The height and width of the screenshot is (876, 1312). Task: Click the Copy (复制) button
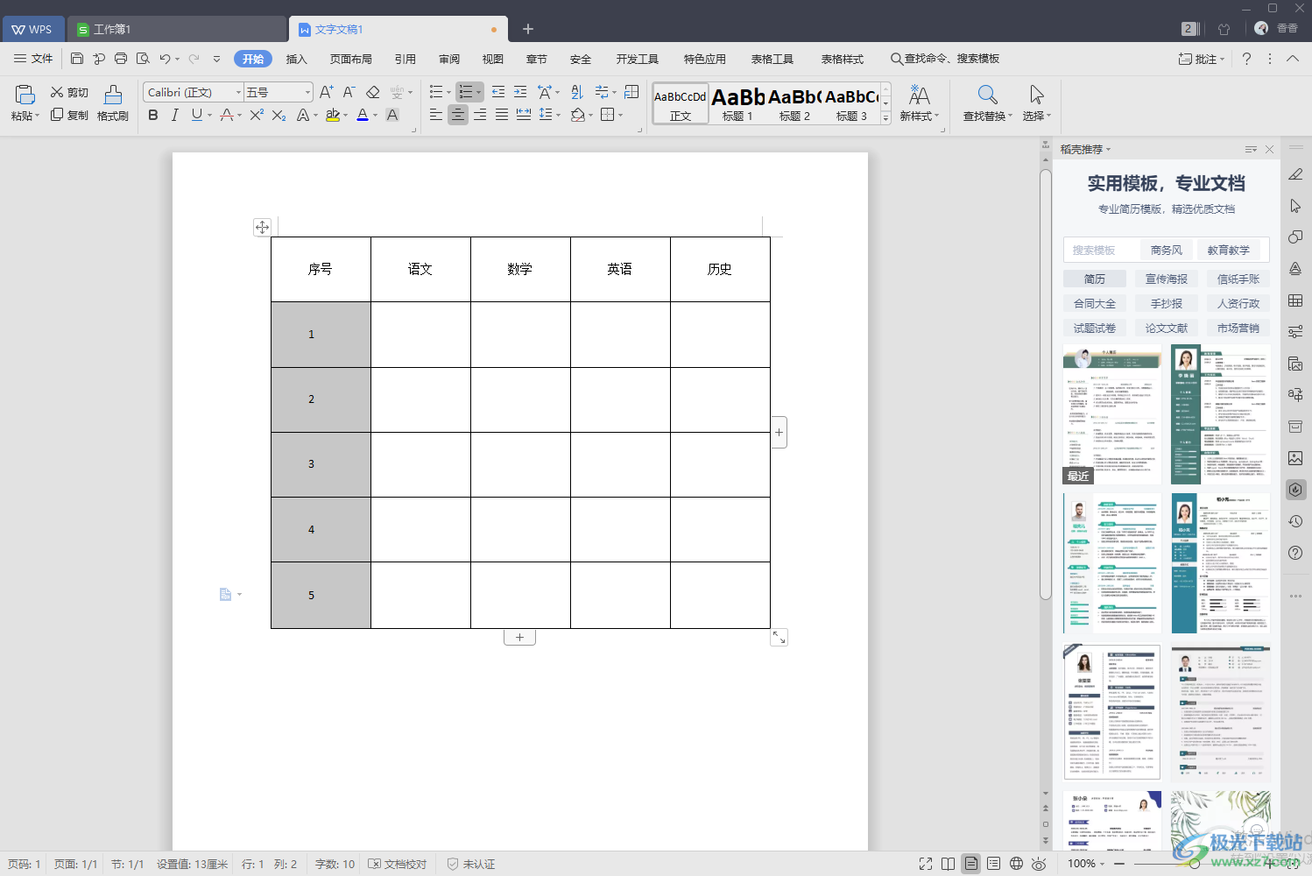tap(69, 115)
